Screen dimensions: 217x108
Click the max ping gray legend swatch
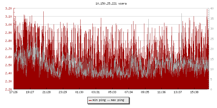click(109, 100)
